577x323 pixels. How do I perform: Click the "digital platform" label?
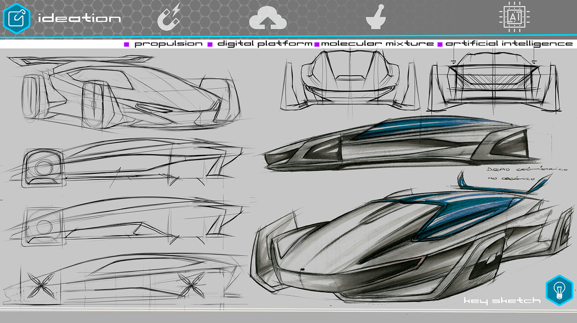pos(265,44)
